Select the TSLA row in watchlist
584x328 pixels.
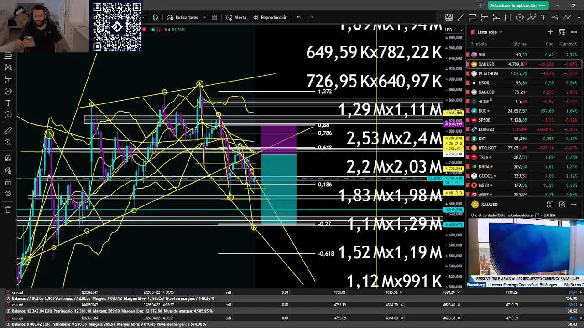[524, 157]
